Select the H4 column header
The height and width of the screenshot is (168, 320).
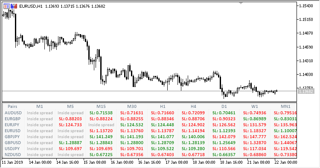click(x=193, y=107)
